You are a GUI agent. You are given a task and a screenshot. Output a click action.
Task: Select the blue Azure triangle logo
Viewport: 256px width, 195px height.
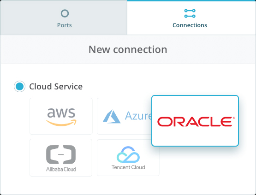click(x=112, y=116)
